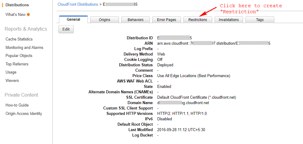Open the Viewers report
This screenshot has height=144, width=303.
click(x=12, y=80)
